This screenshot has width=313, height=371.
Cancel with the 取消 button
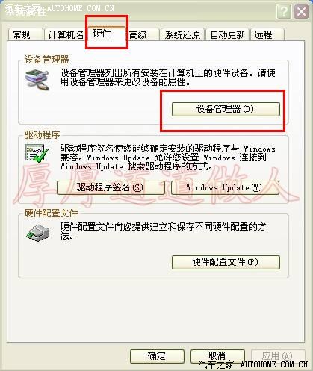217,356
